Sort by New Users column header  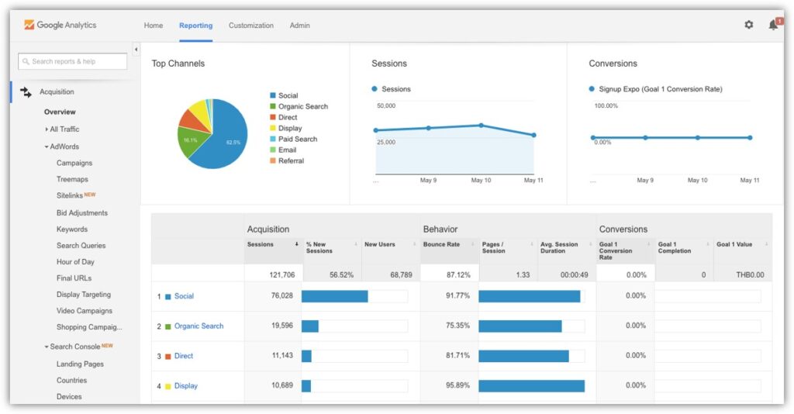click(391, 250)
